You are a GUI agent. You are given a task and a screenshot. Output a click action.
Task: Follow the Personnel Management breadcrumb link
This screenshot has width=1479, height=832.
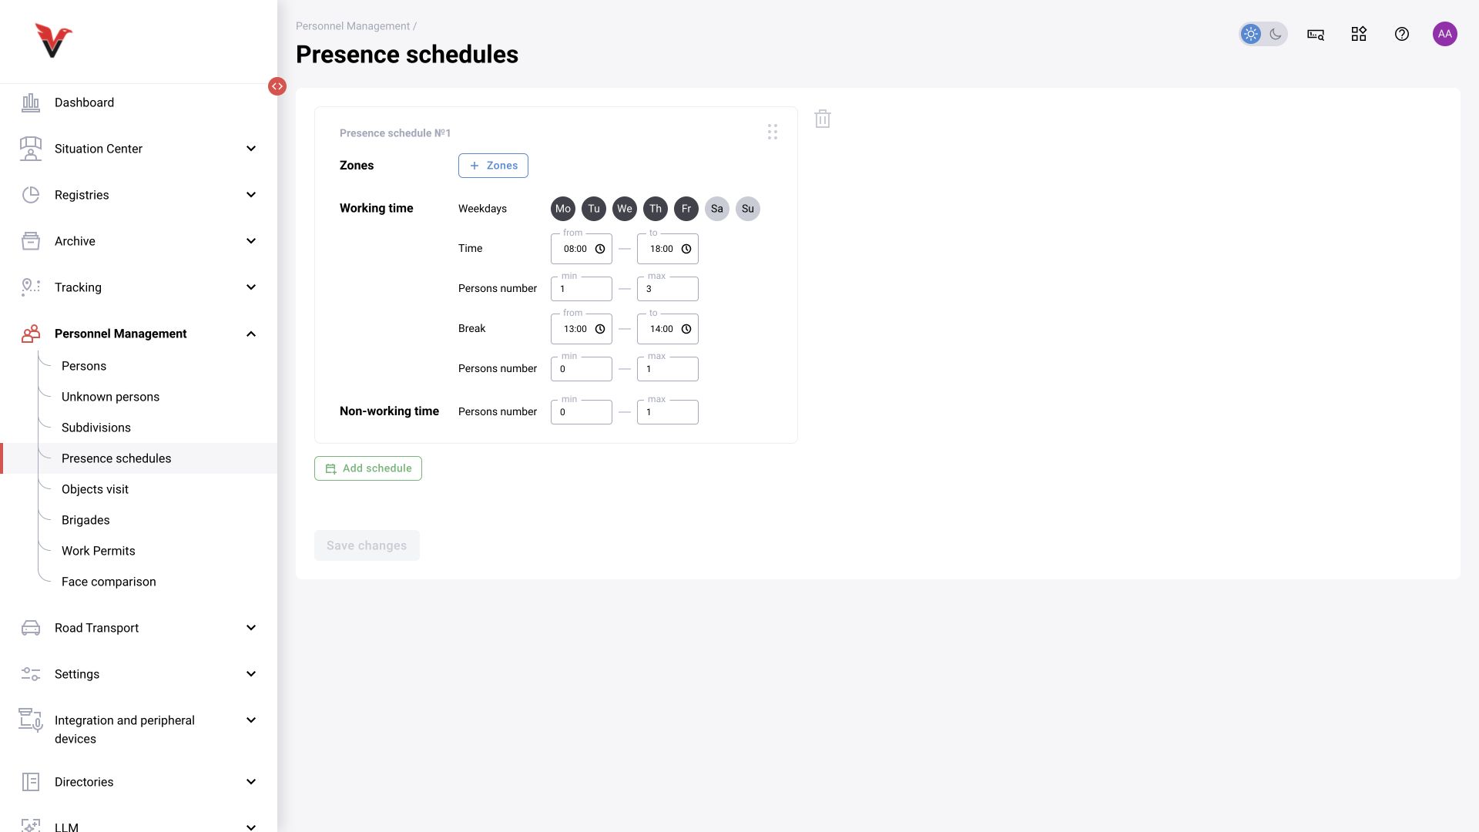tap(353, 26)
